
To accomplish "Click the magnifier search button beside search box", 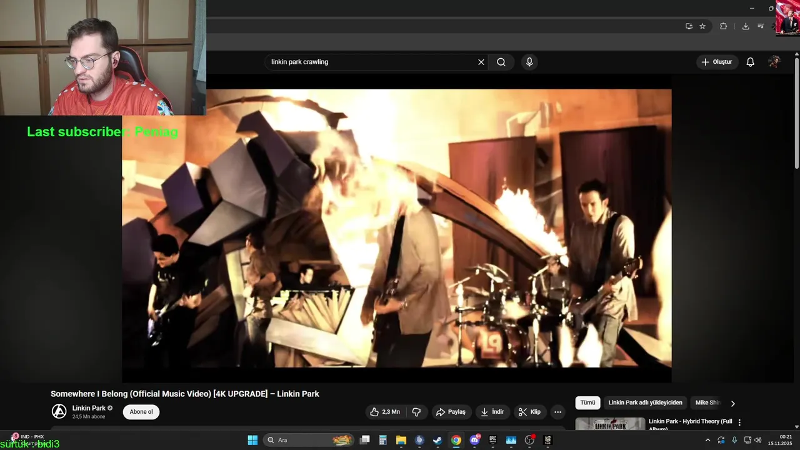I will pyautogui.click(x=501, y=62).
